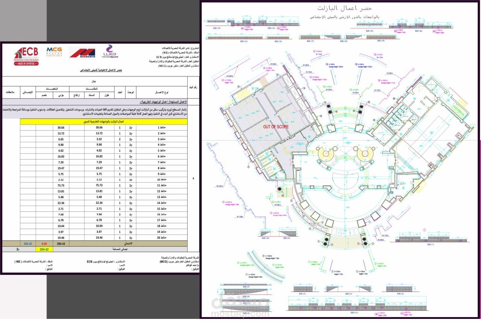Viewport: 481px width, 325px height.
Task: Click the red Almasrya logo
Action: point(82,53)
